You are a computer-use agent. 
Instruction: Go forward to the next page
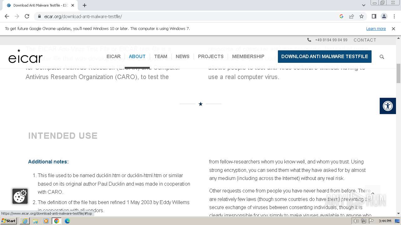tap(17, 16)
